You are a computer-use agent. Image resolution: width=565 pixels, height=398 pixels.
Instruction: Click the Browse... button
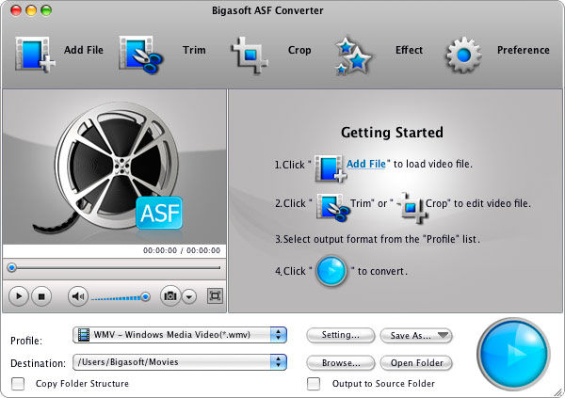click(x=341, y=363)
